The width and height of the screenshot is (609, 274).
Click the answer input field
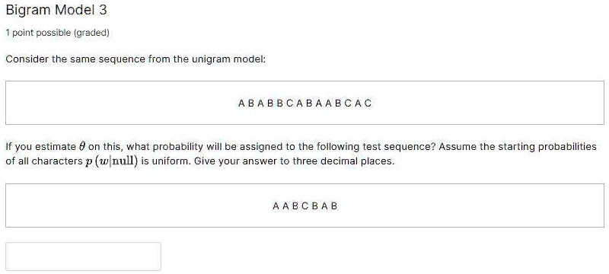pyautogui.click(x=83, y=256)
